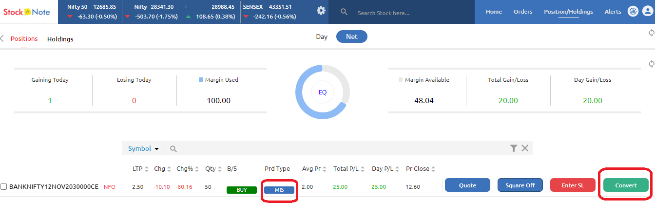Open the chart analytics icon in header

pos(633,11)
